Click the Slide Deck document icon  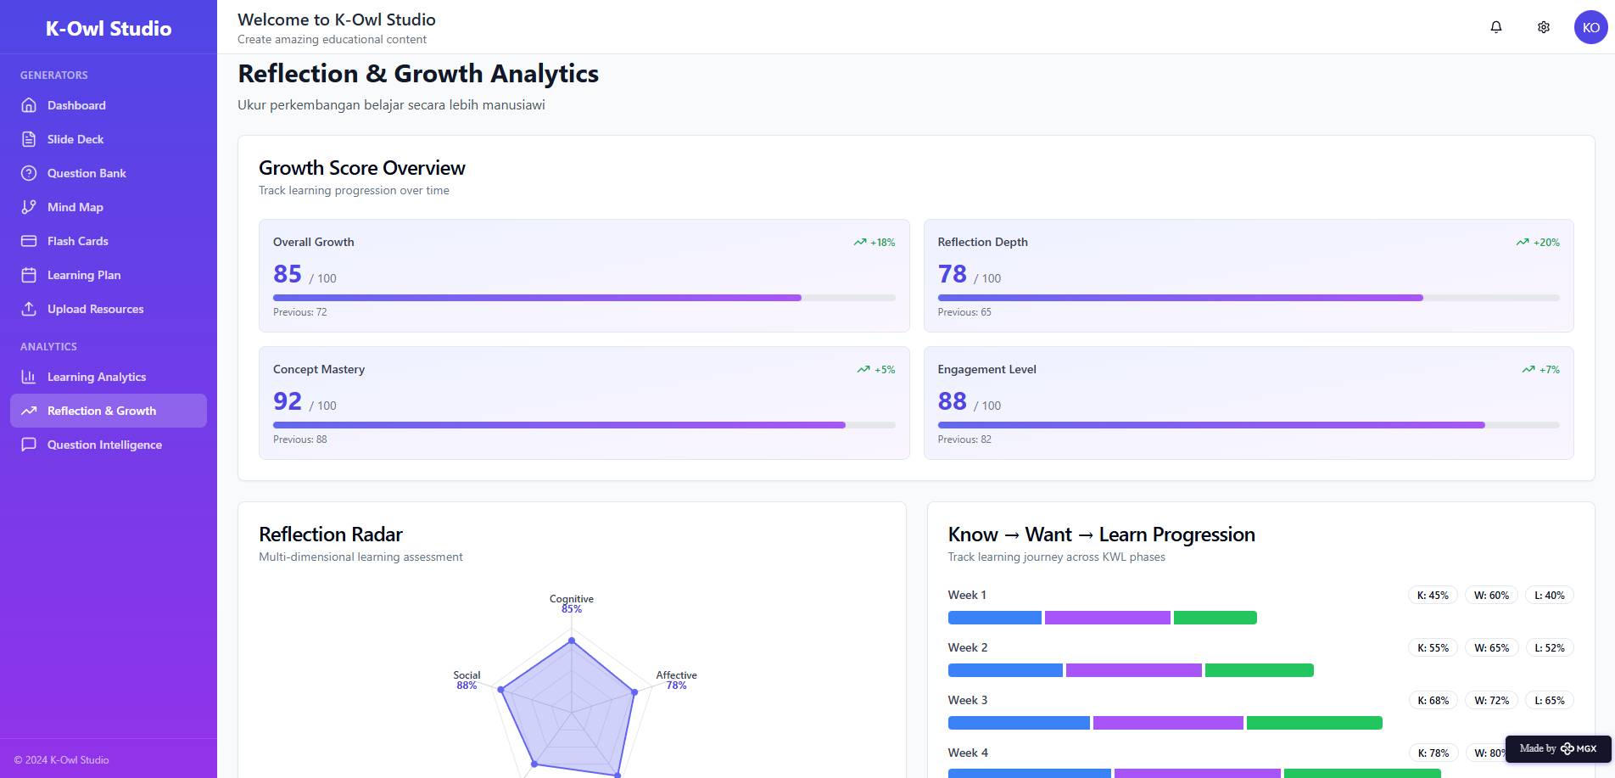click(29, 139)
